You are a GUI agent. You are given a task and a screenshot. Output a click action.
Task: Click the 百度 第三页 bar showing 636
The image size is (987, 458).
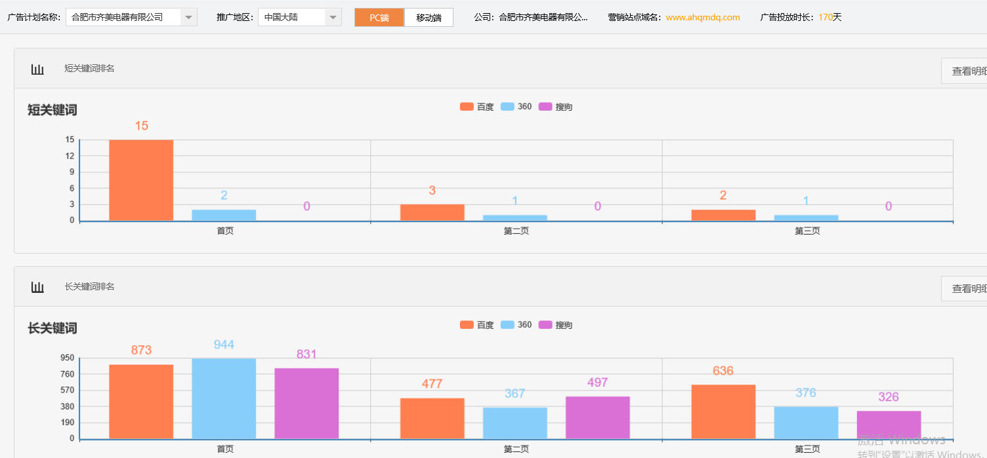(723, 411)
